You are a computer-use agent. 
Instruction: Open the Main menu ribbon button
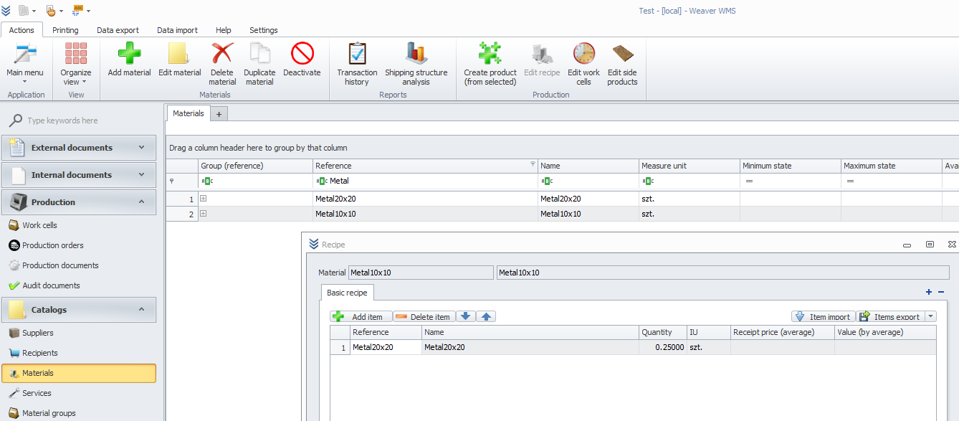25,64
